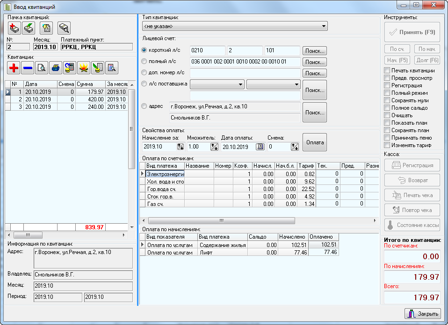Viewport: 448px width, 325px height.
Task: Select receipt row with sum 420.00
Action: (65, 99)
